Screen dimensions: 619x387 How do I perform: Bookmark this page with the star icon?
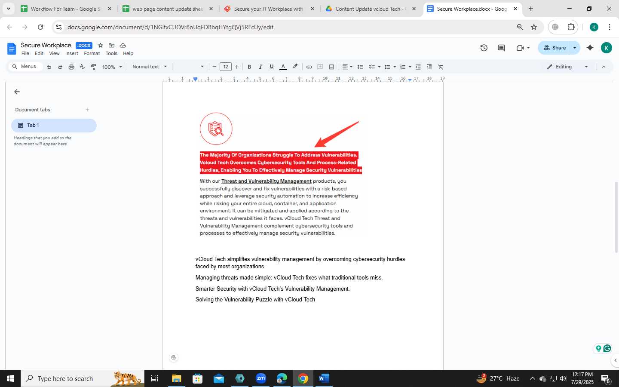pyautogui.click(x=534, y=27)
